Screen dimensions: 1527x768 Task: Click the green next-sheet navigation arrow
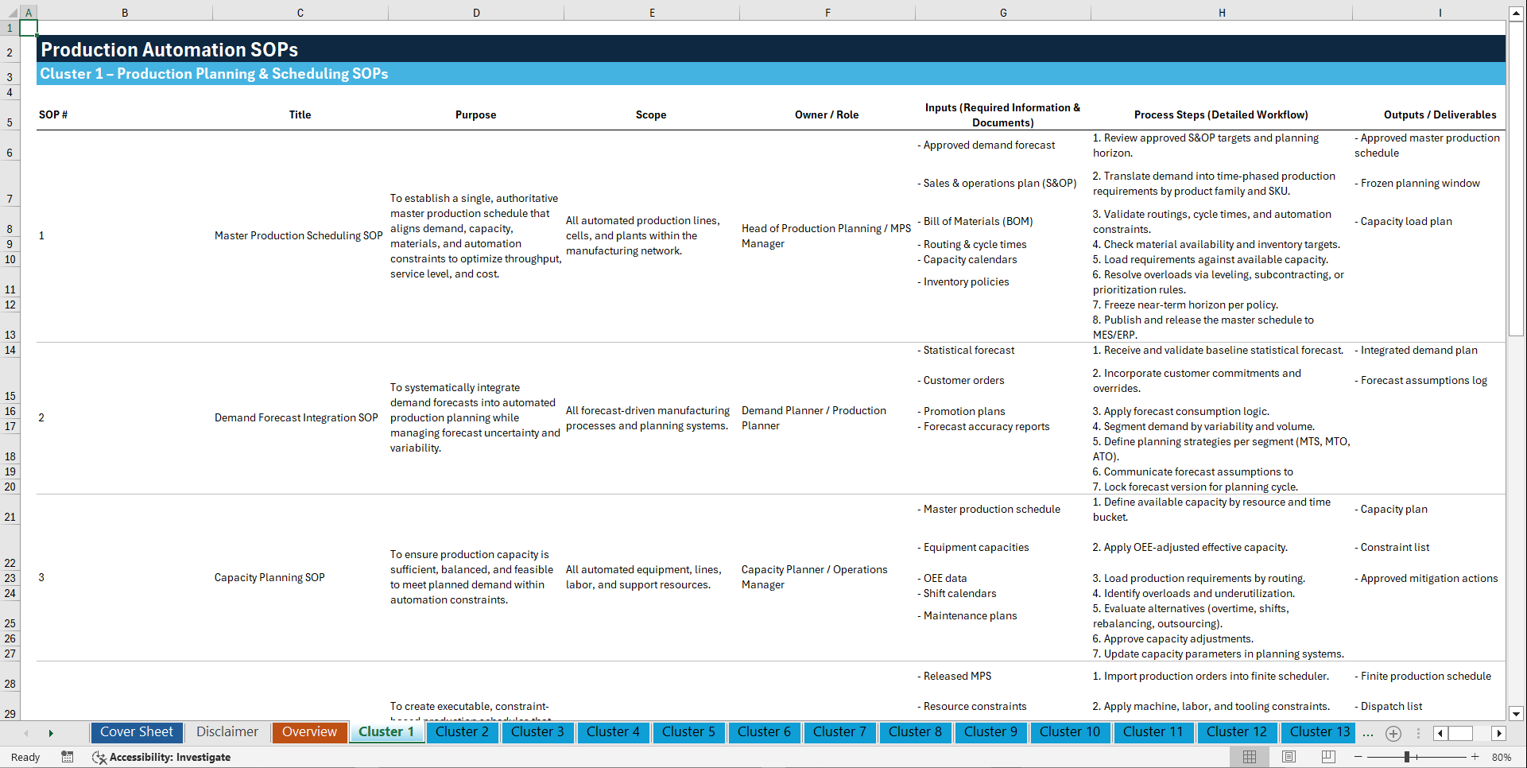pos(52,732)
